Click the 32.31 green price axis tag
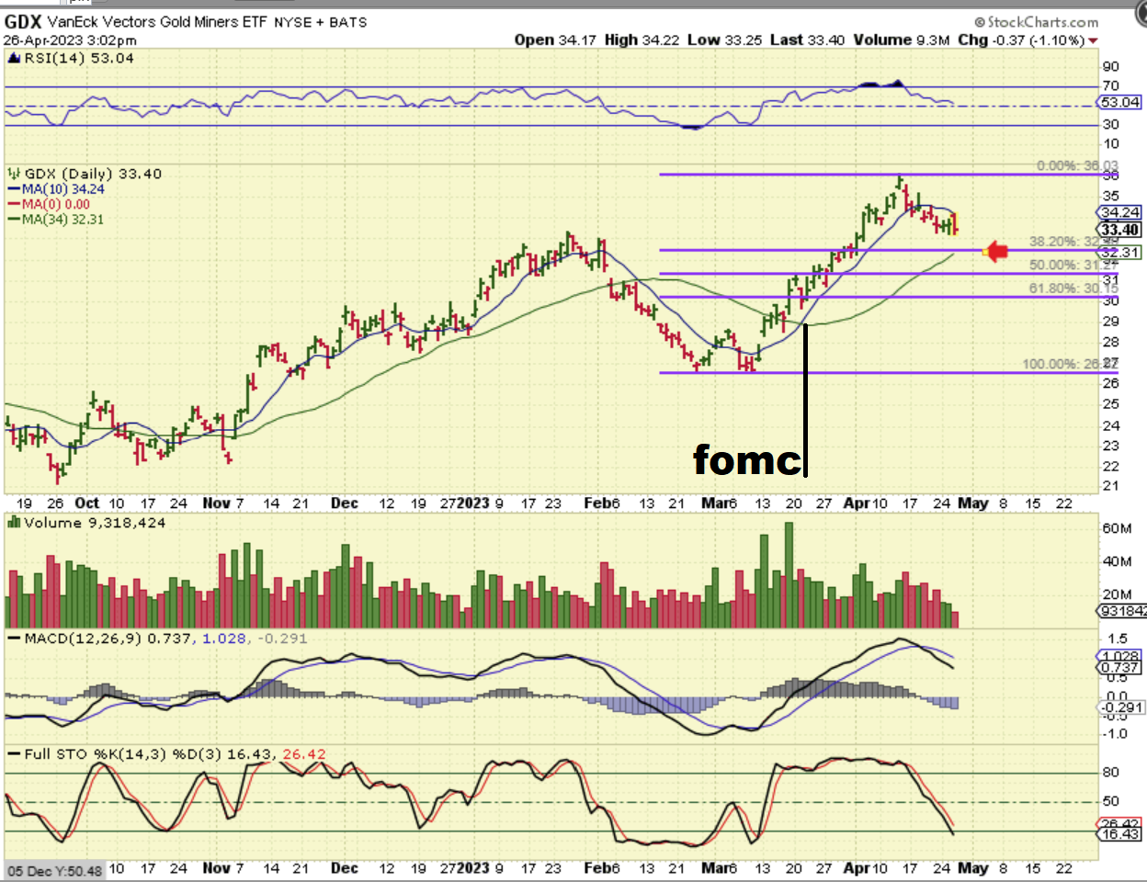The width and height of the screenshot is (1147, 882). pos(1120,252)
